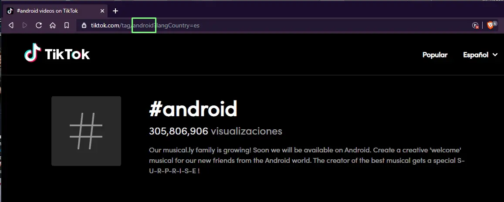Viewport: 504px width, 202px height.
Task: Click the 305,806,906 visualizaciones count
Action: click(215, 131)
